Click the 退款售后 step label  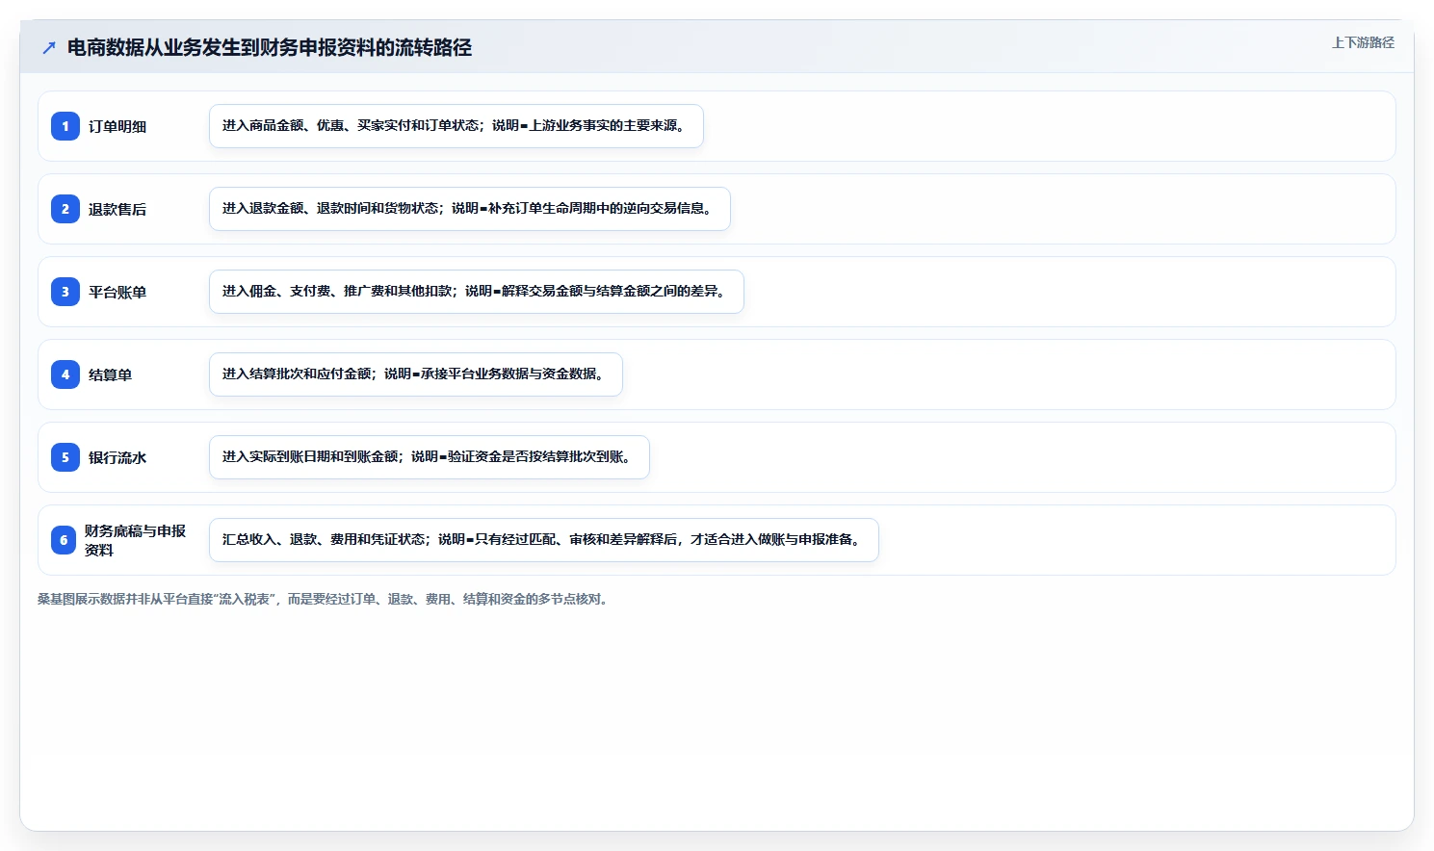117,209
